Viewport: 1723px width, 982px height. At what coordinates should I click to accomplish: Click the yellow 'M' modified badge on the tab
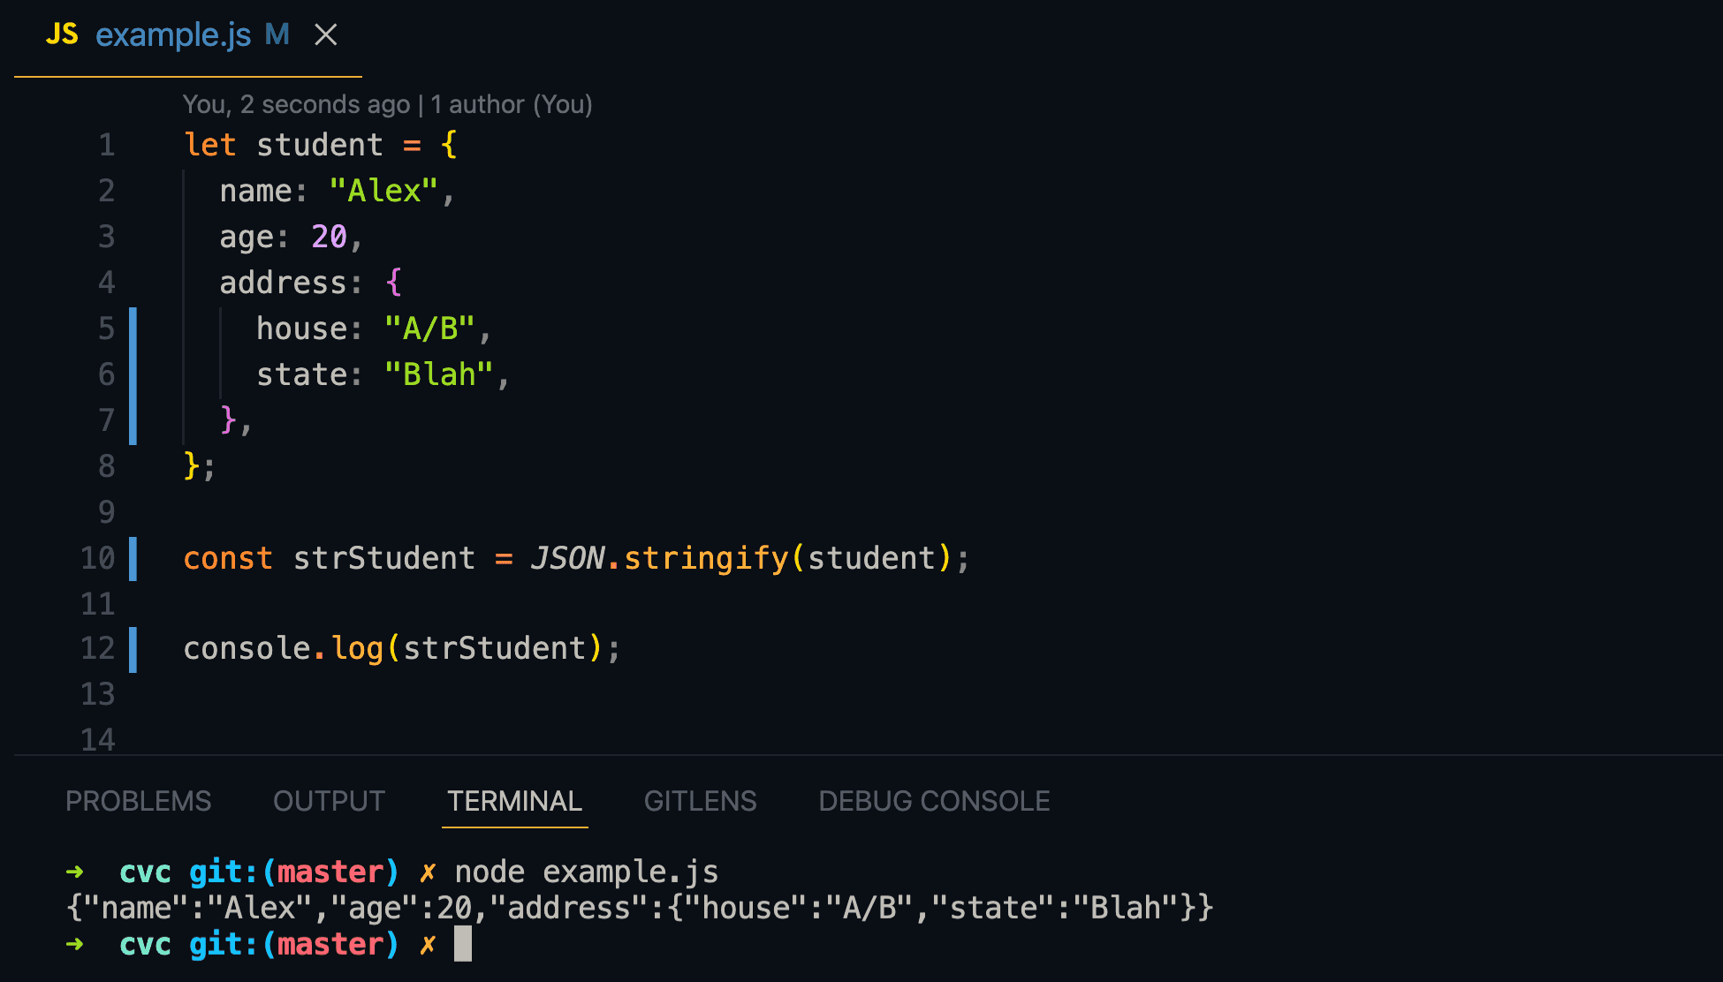(x=277, y=35)
